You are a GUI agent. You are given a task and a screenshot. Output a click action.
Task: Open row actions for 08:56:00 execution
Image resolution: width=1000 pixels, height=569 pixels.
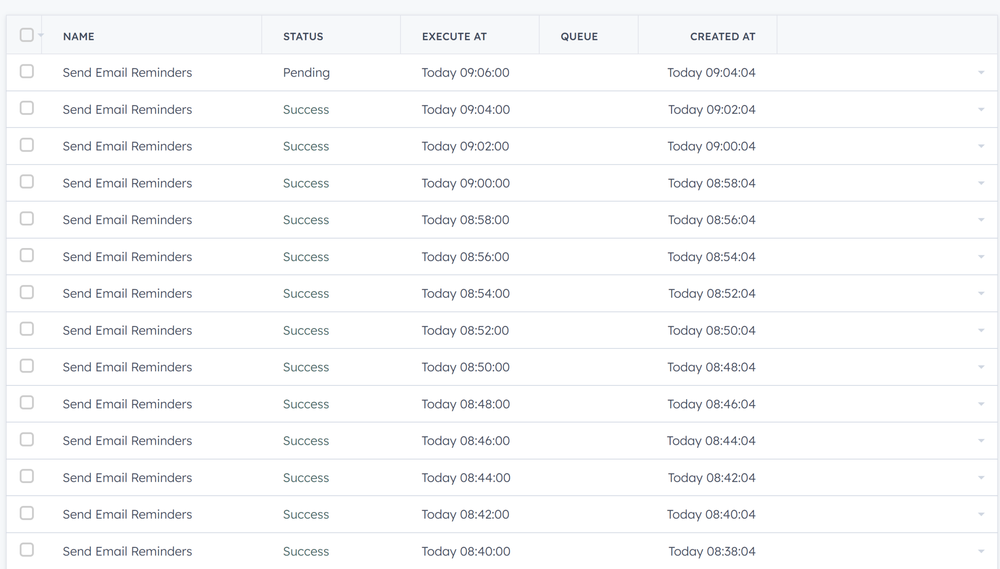(x=981, y=257)
